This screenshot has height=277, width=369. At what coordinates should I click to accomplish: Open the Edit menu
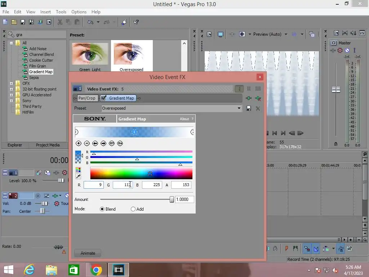pos(18,12)
